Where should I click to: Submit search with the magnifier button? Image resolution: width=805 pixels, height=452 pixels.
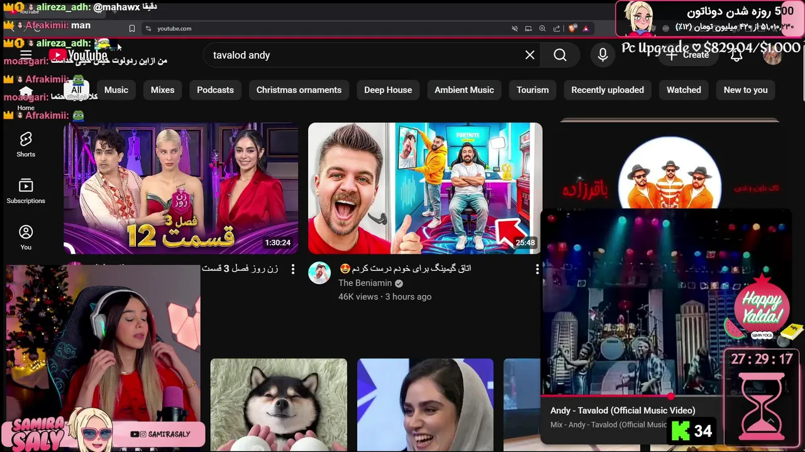(560, 55)
